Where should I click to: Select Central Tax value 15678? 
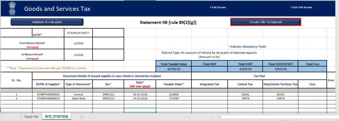coord(245,98)
